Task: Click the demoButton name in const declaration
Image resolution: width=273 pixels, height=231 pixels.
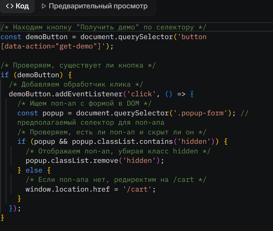Action: pyautogui.click(x=46, y=37)
